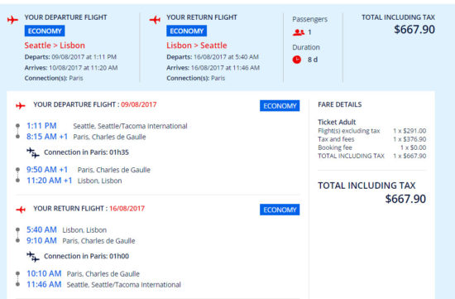This screenshot has width=455, height=299.
Task: Click the 5:40 AM Lisbon departure time
Action: [41, 229]
